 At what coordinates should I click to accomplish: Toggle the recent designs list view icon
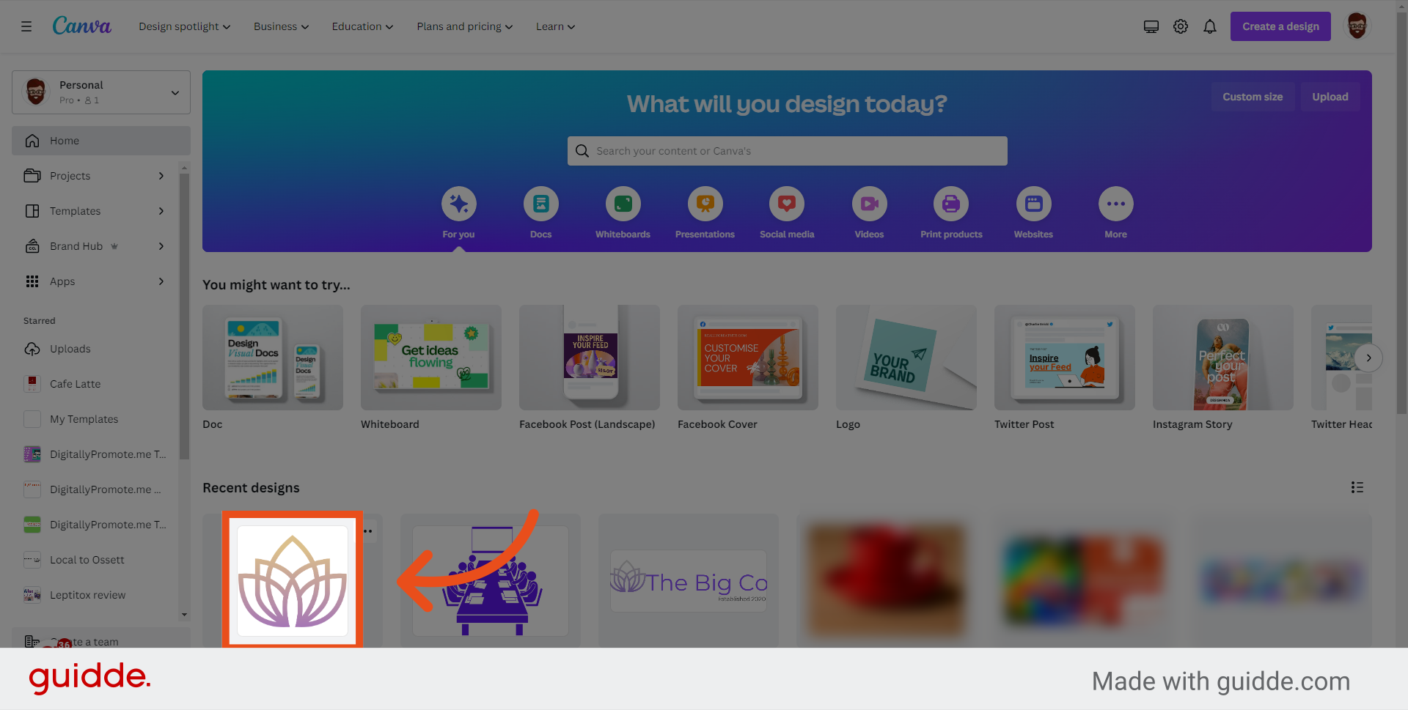(x=1357, y=487)
